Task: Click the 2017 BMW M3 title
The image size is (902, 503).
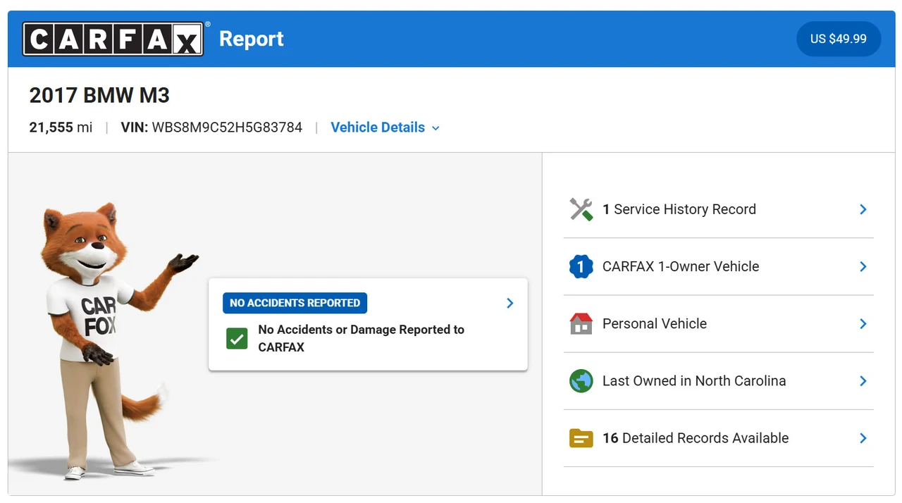Action: tap(99, 95)
